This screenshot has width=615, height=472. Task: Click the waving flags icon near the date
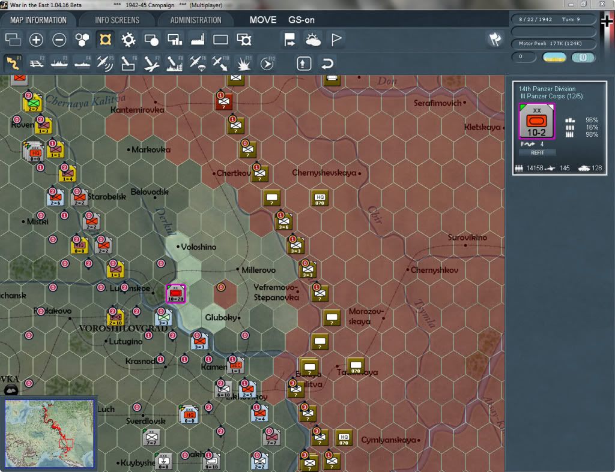click(x=495, y=39)
